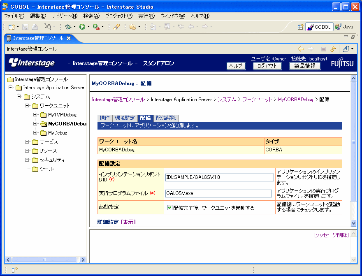Click the status bar fast view icon
The width and height of the screenshot is (362, 276).
(14, 269)
